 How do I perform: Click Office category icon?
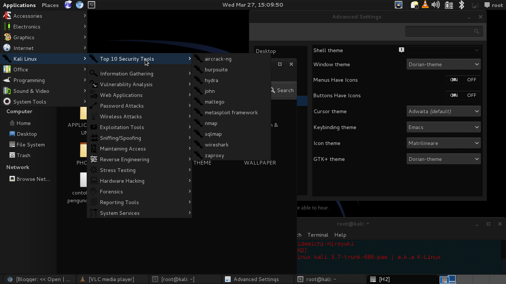[7, 70]
